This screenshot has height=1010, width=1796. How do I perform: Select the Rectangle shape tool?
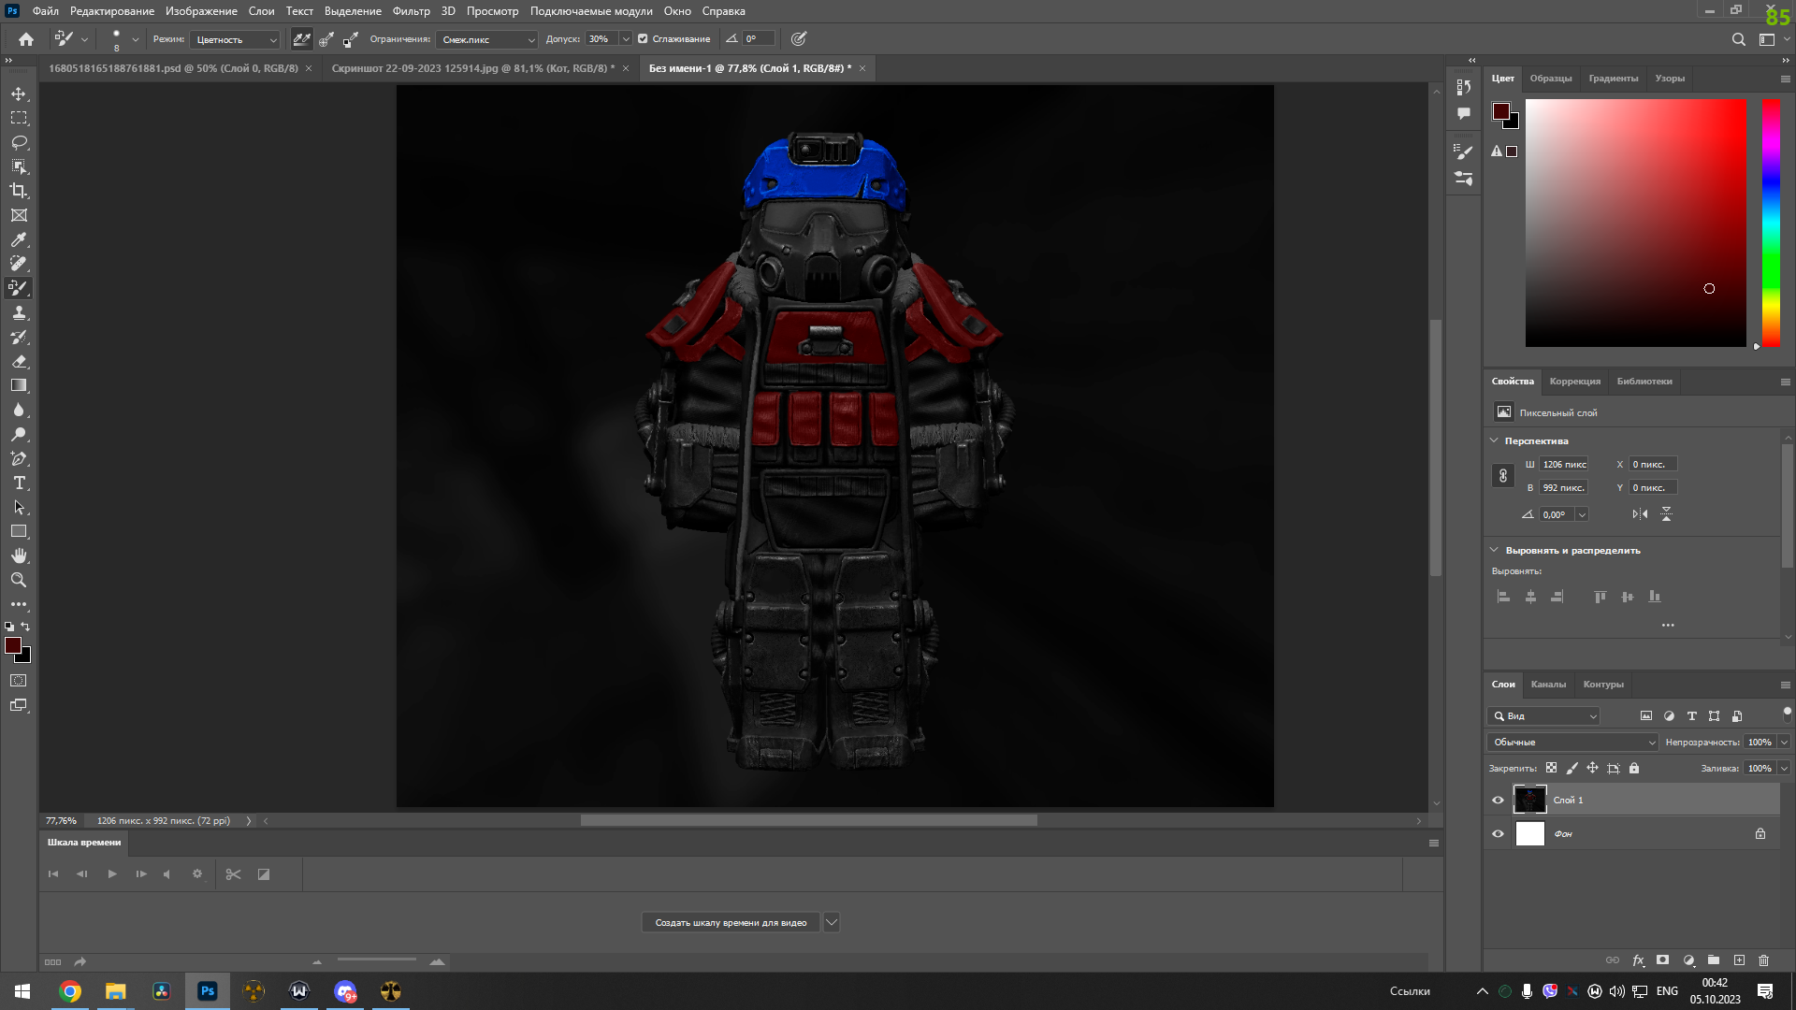(19, 531)
